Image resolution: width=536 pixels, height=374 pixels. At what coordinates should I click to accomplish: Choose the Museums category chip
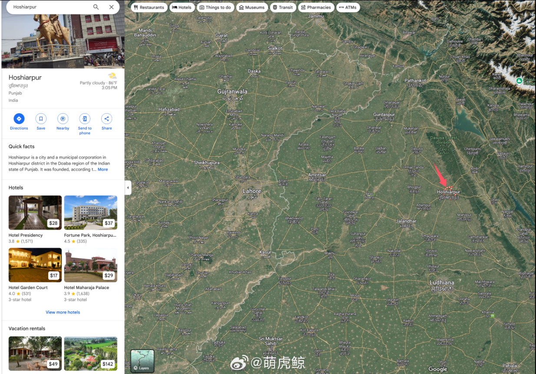pyautogui.click(x=251, y=7)
